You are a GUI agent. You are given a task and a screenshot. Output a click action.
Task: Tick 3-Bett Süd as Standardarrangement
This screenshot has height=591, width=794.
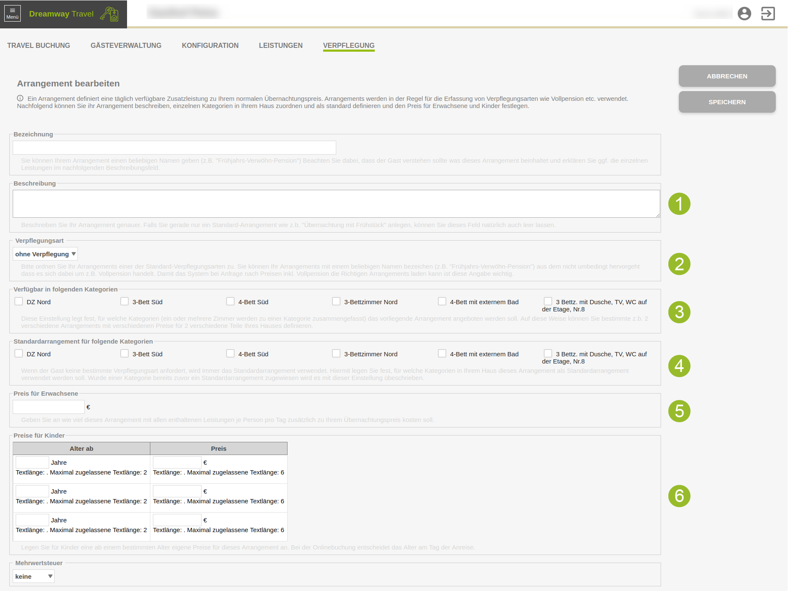(124, 353)
